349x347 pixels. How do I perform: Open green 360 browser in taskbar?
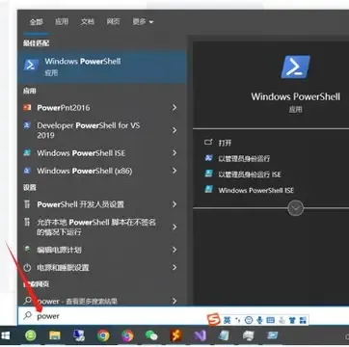coord(31,335)
